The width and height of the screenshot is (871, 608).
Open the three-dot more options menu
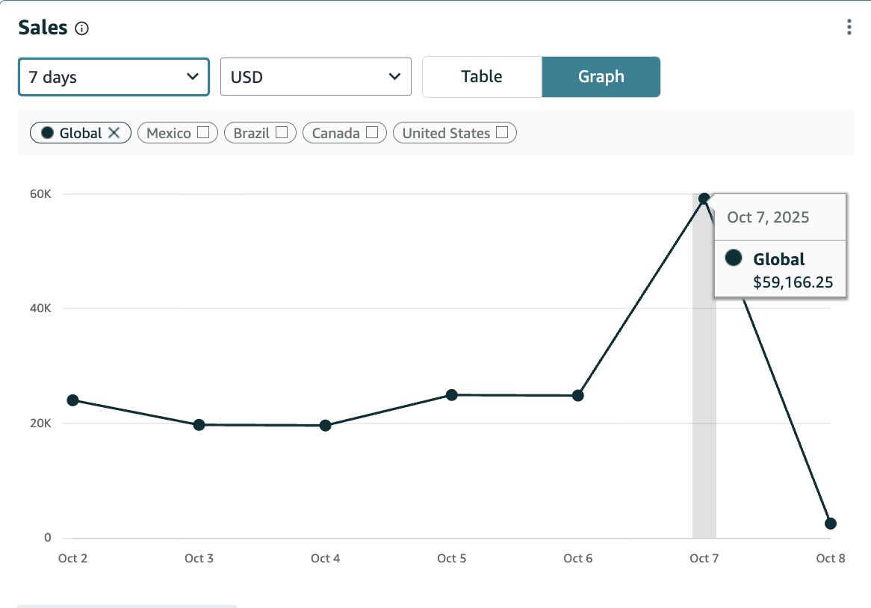click(x=849, y=28)
